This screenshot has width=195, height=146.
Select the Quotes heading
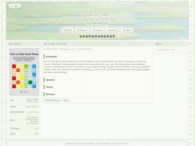[50, 80]
